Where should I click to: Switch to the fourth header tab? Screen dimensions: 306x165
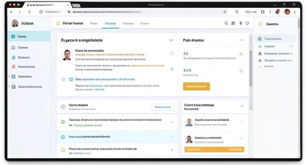coord(145,24)
